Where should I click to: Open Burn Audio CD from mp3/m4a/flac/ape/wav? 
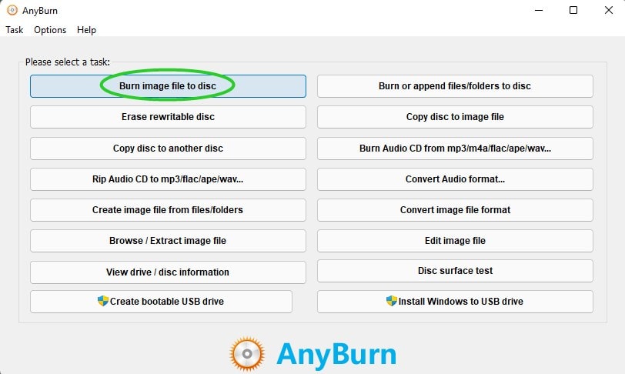click(455, 148)
